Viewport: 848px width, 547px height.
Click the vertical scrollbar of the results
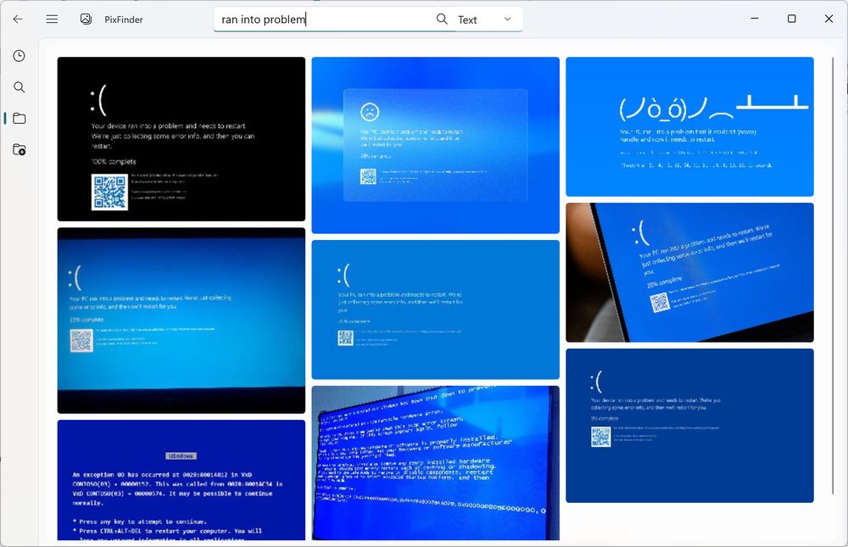(833, 275)
